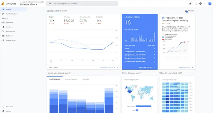Viewport: 213px width, 113px height.
Task: Click the 0.12% conversion rate value
Action: [x=83, y=21]
